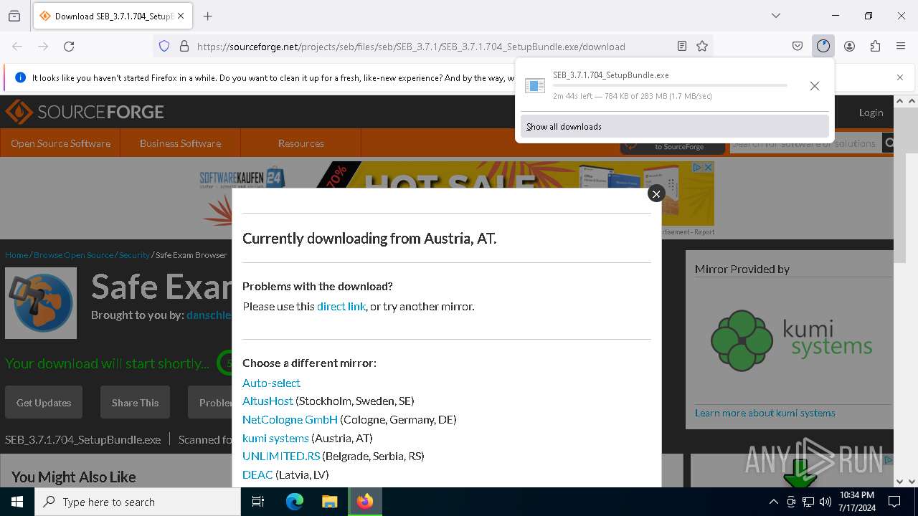Open the Firefox hamburger menu
This screenshot has height=516, width=918.
[x=901, y=46]
